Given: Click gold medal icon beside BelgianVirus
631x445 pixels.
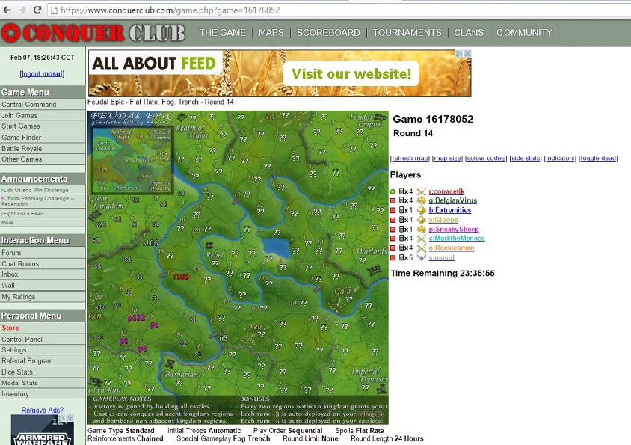Looking at the screenshot, I should 421,201.
